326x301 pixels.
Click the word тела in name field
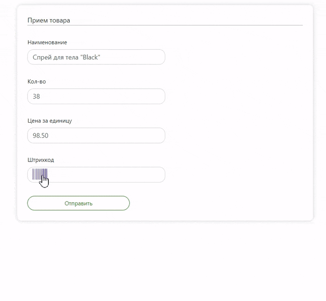[72, 57]
